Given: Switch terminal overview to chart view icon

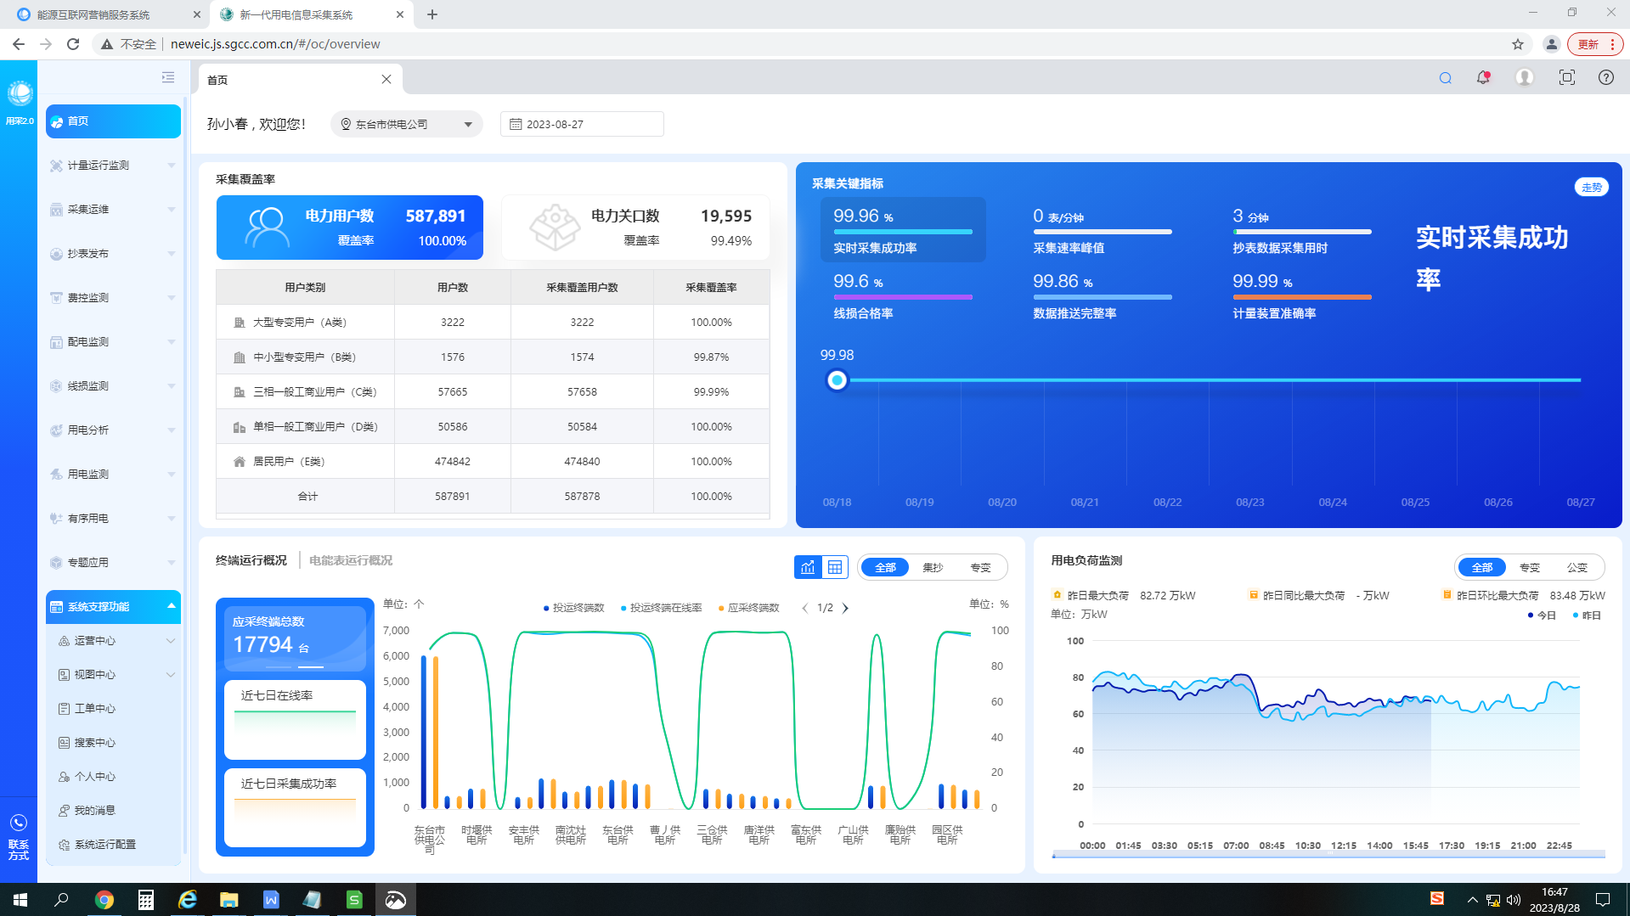Looking at the screenshot, I should 808,567.
